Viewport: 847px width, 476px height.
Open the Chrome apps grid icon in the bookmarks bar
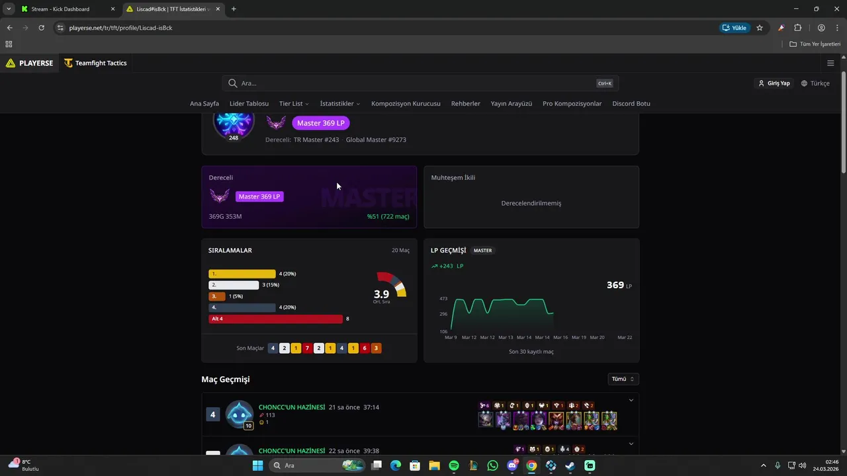(x=9, y=44)
